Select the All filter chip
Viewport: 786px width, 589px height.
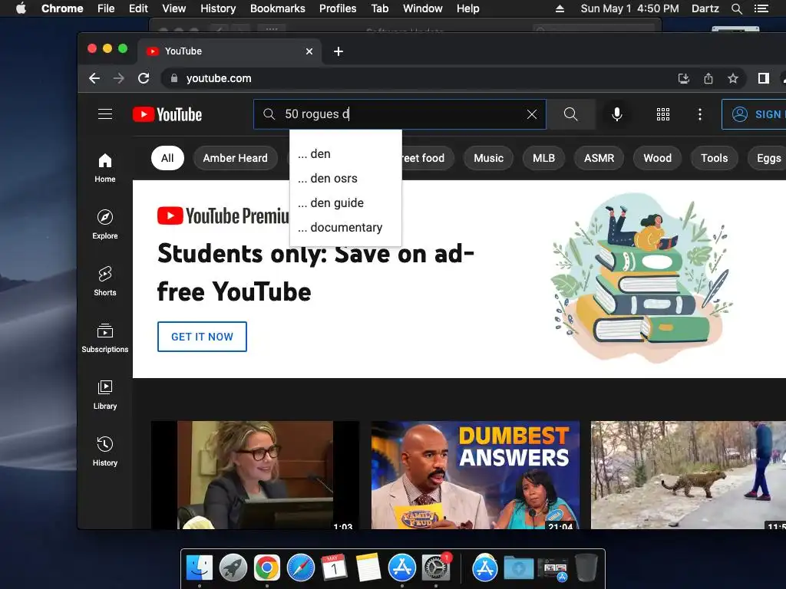coord(167,158)
